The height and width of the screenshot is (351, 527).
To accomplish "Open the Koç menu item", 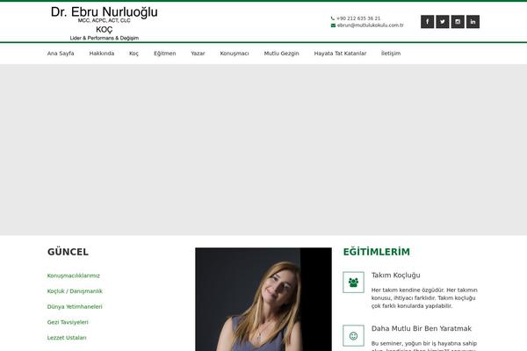I will point(134,54).
